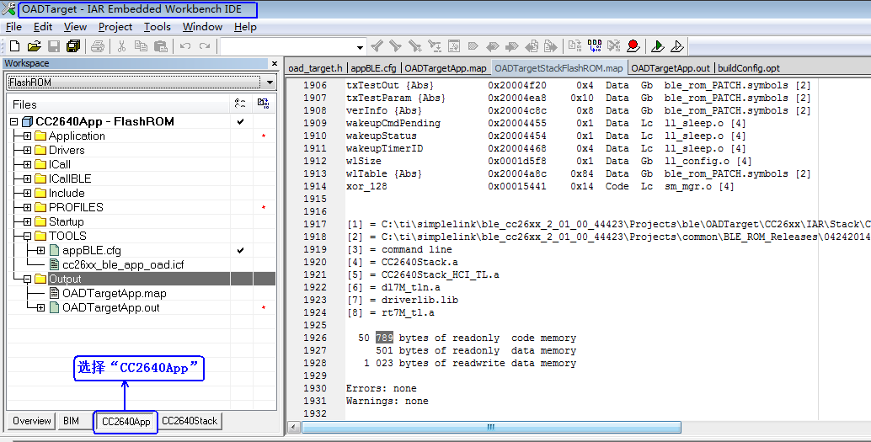
Task: Open the Project menu
Action: pos(115,27)
